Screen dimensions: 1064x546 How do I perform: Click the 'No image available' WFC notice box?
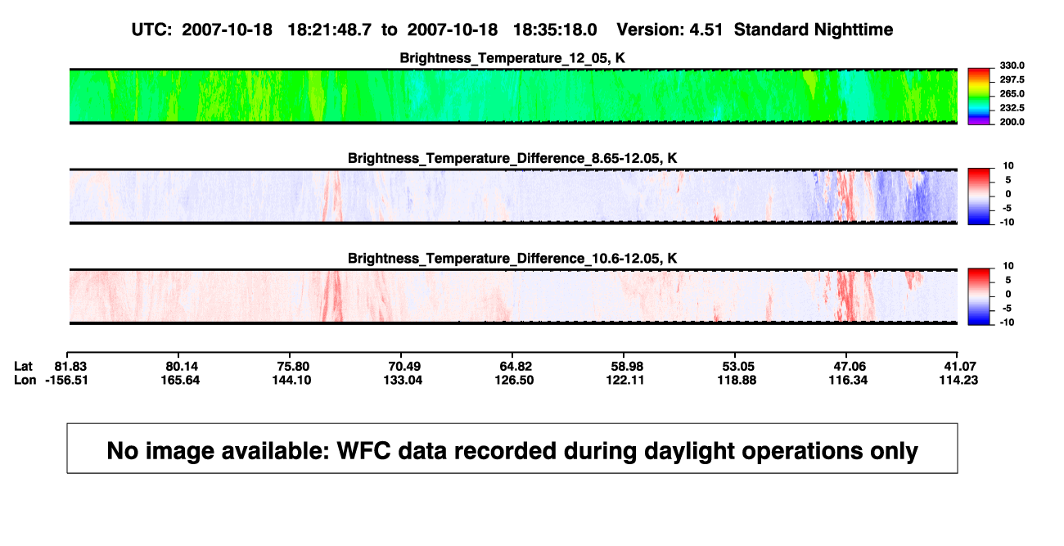pos(512,448)
